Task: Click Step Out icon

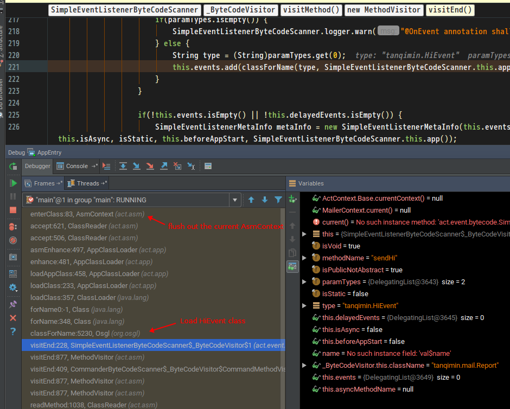Action: coord(164,166)
